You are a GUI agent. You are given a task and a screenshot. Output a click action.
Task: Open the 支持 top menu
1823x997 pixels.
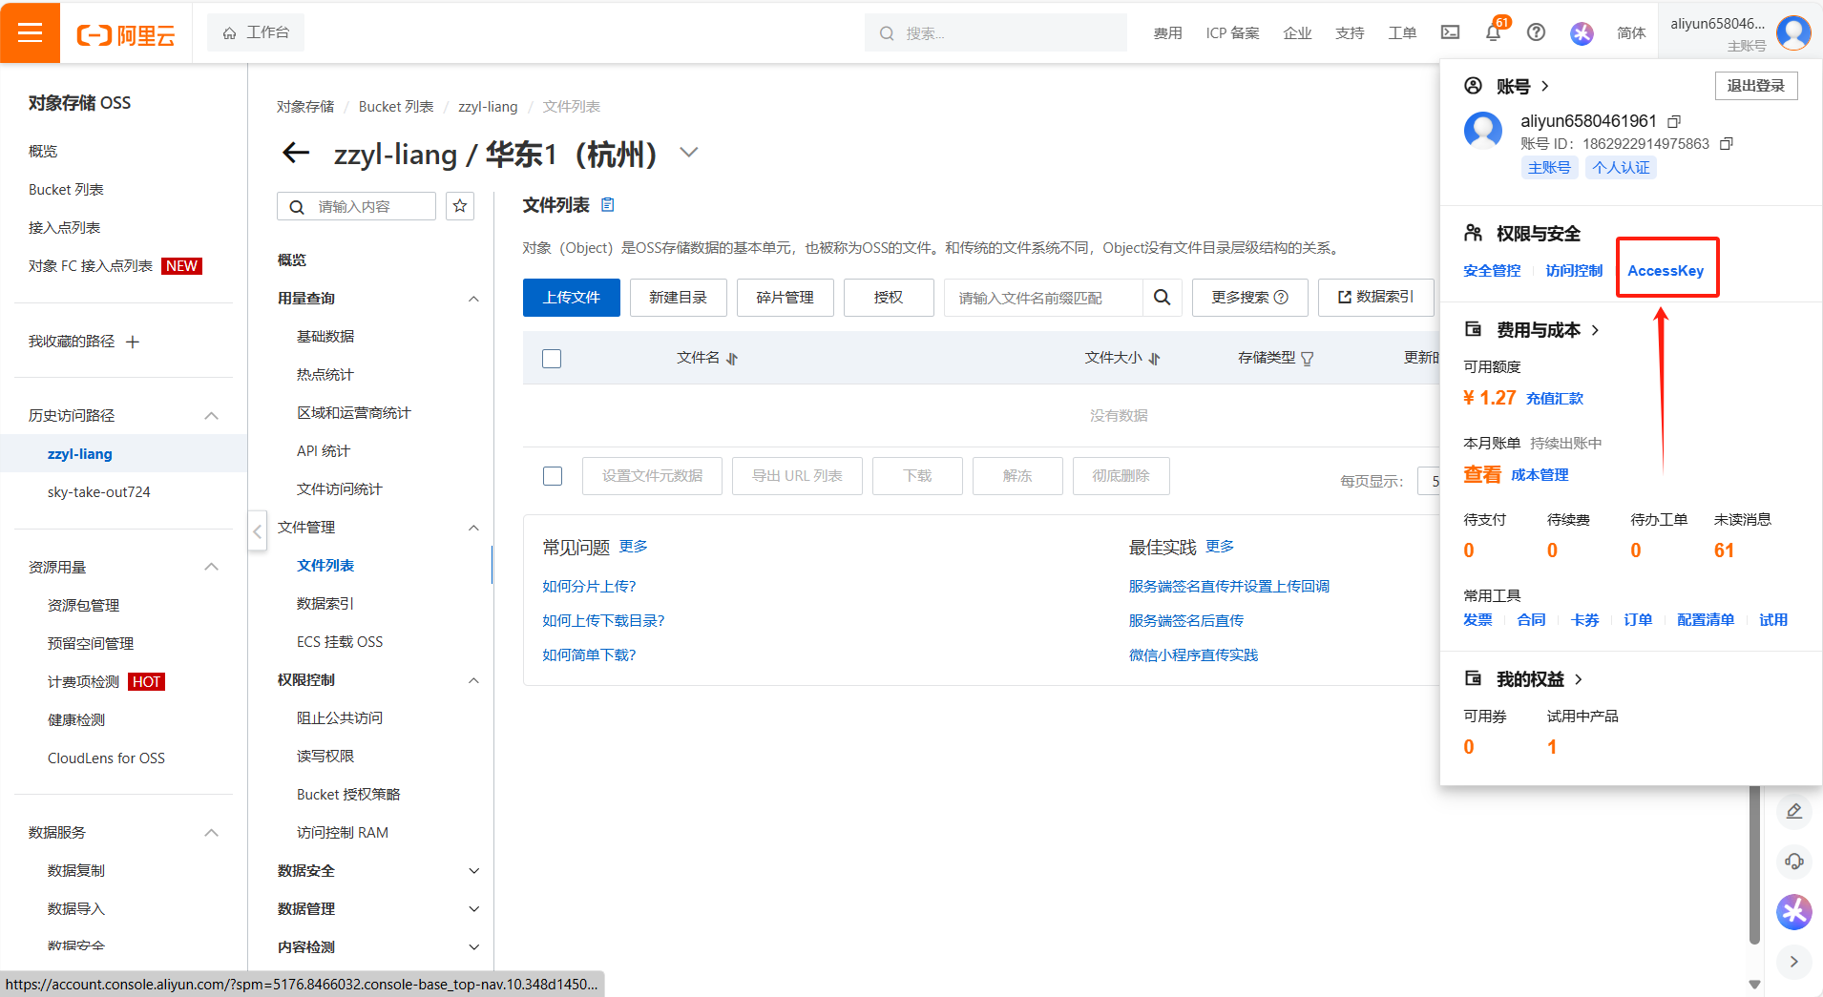coord(1350,33)
